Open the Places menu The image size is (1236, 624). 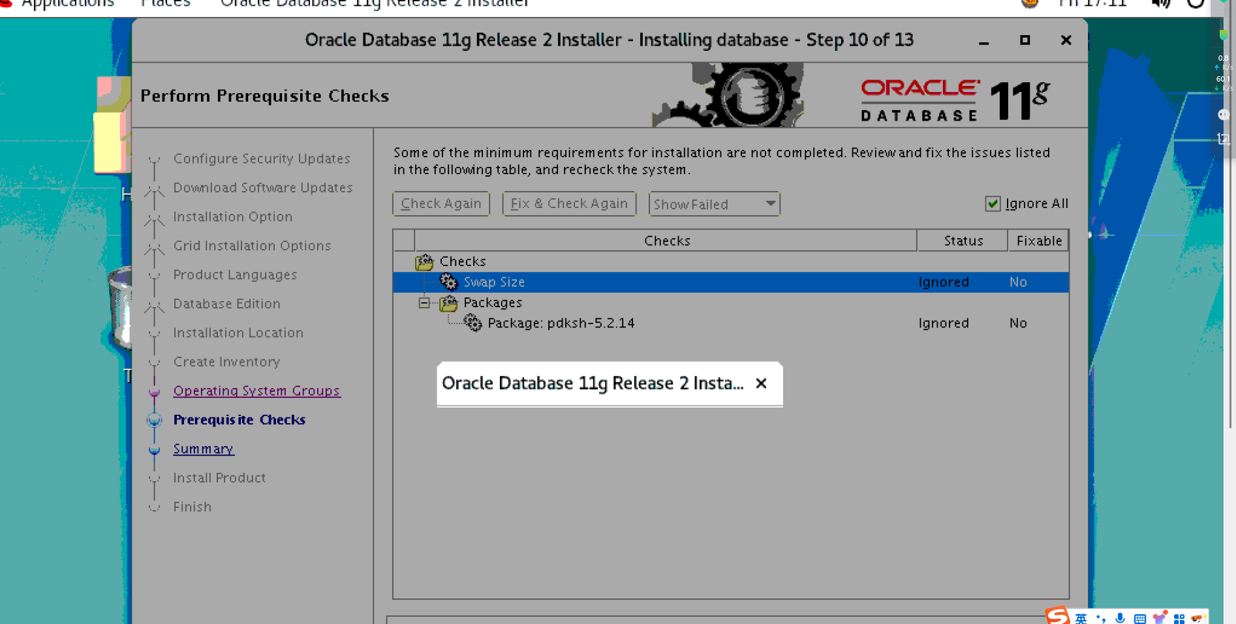[x=165, y=4]
